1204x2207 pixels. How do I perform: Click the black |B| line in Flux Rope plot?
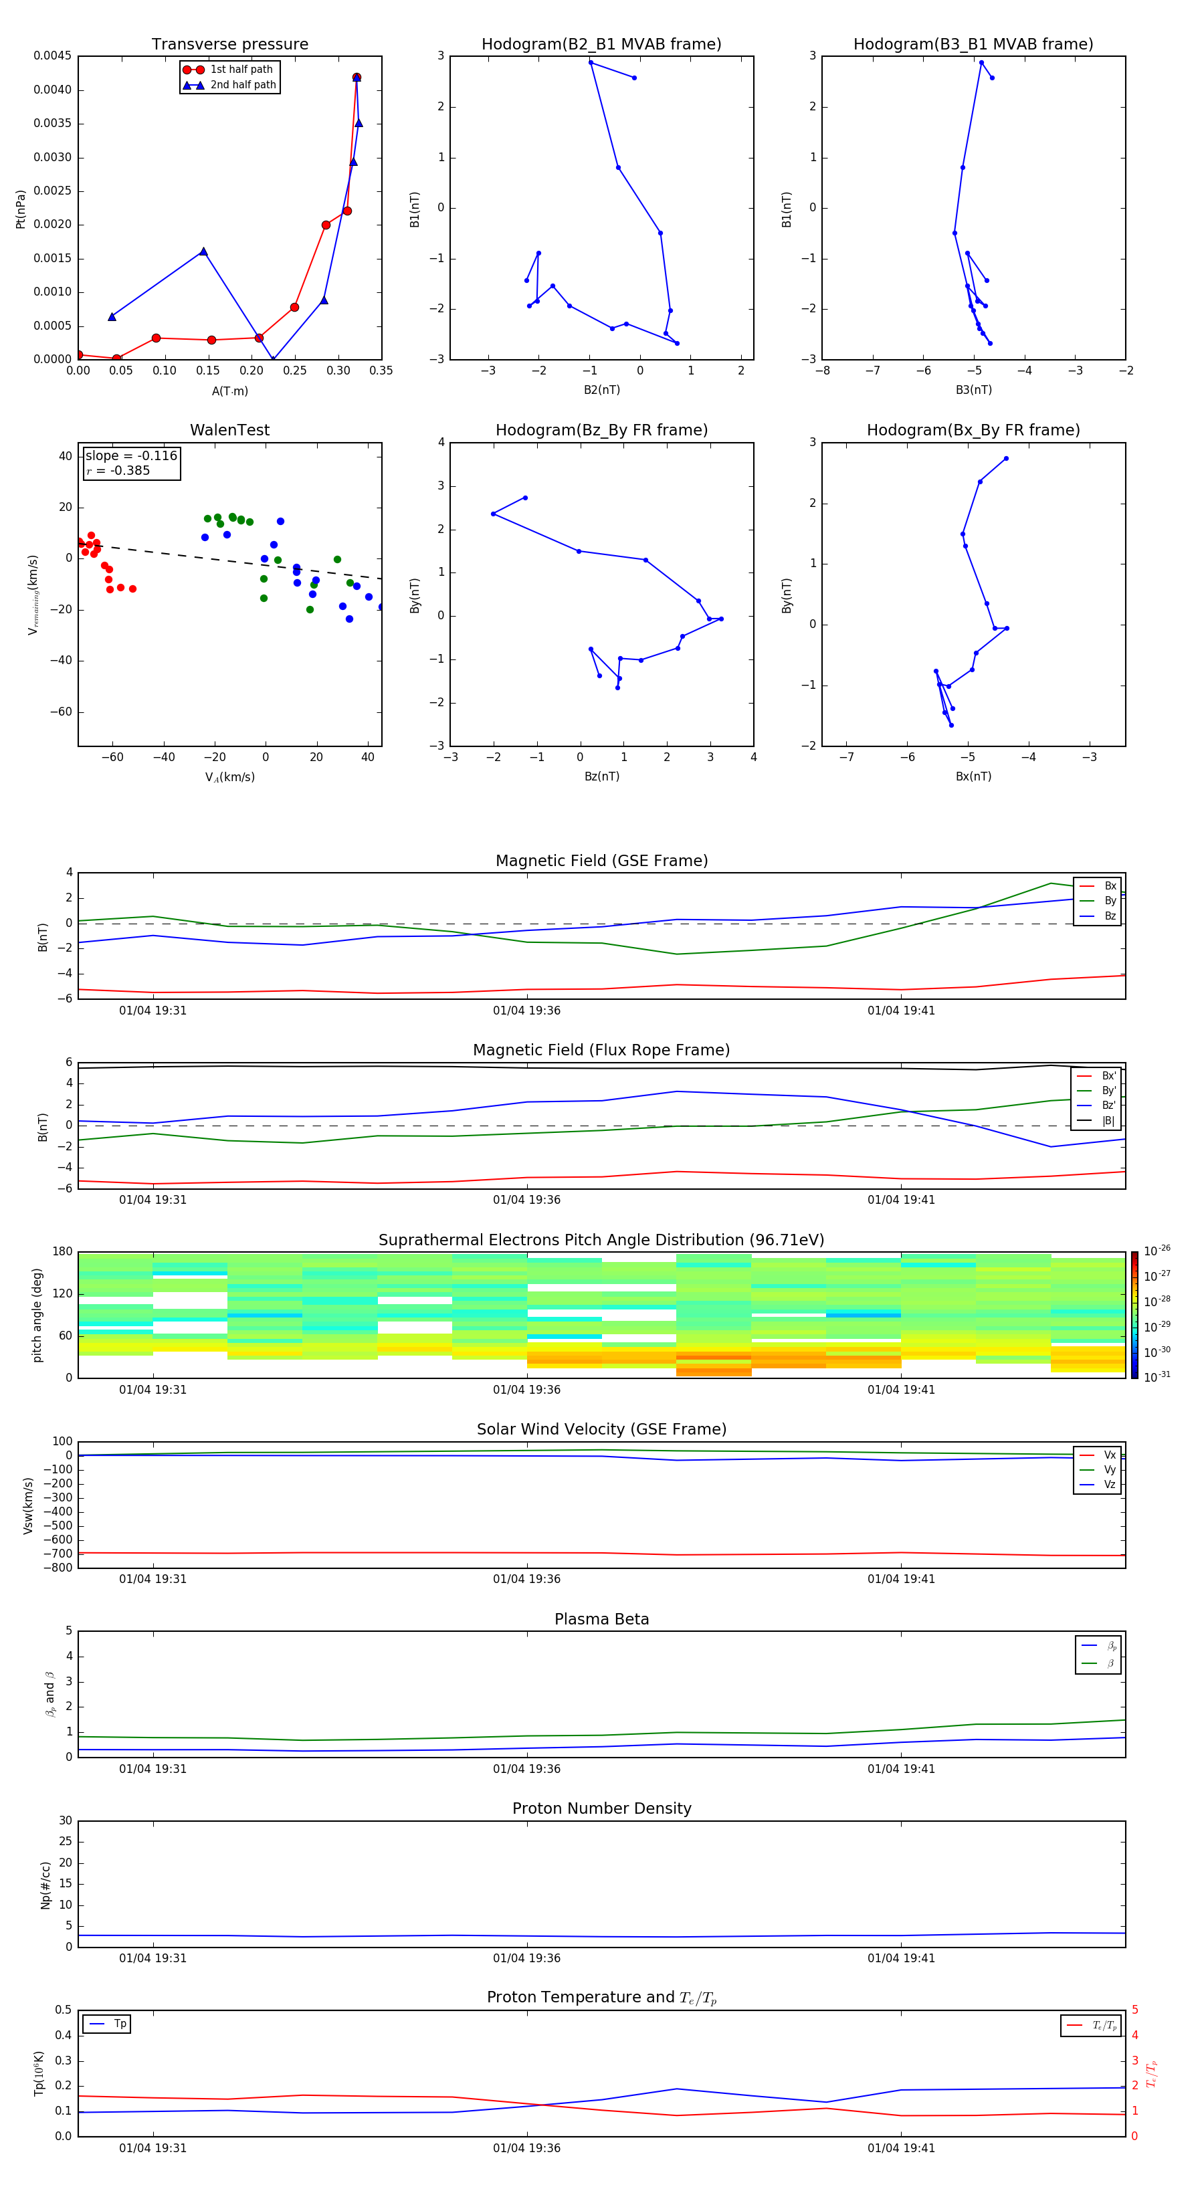pos(601,1067)
